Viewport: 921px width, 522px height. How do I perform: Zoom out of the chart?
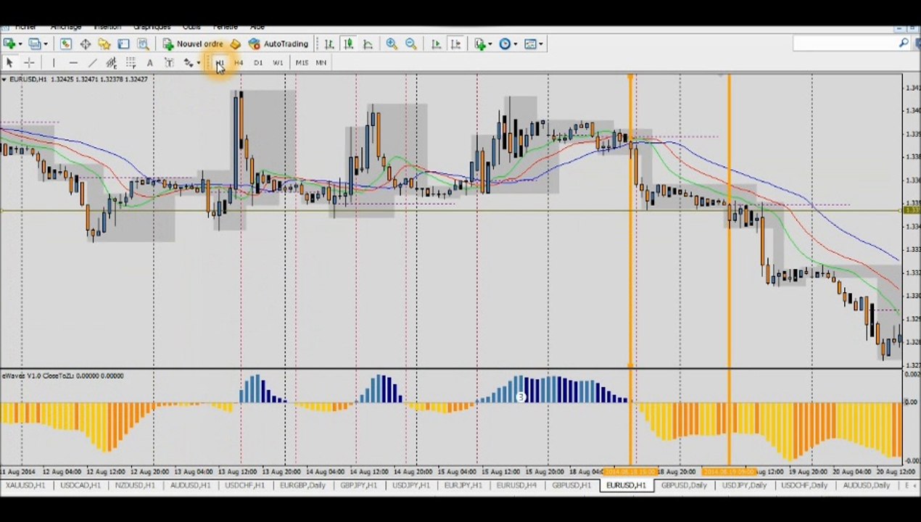[x=410, y=44]
